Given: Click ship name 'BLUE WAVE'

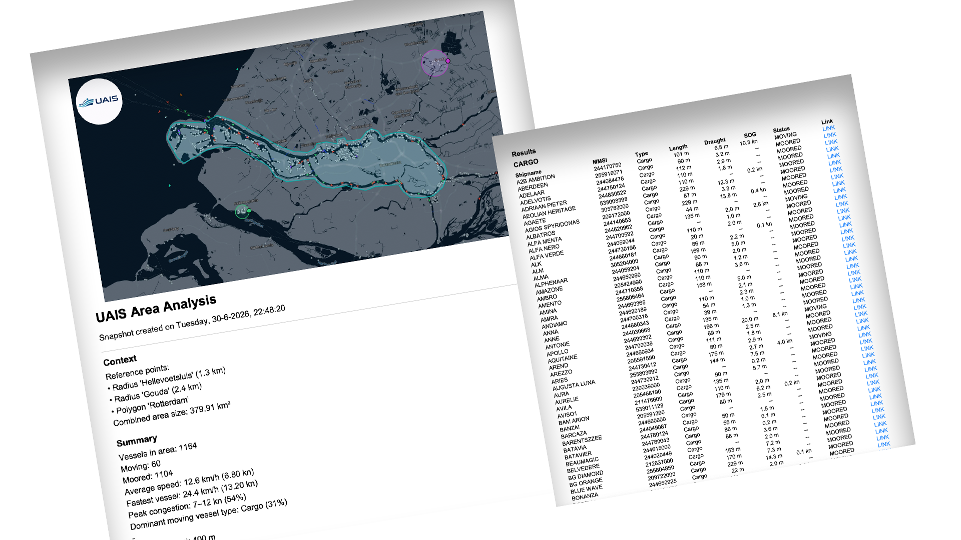Looking at the screenshot, I should tap(587, 489).
